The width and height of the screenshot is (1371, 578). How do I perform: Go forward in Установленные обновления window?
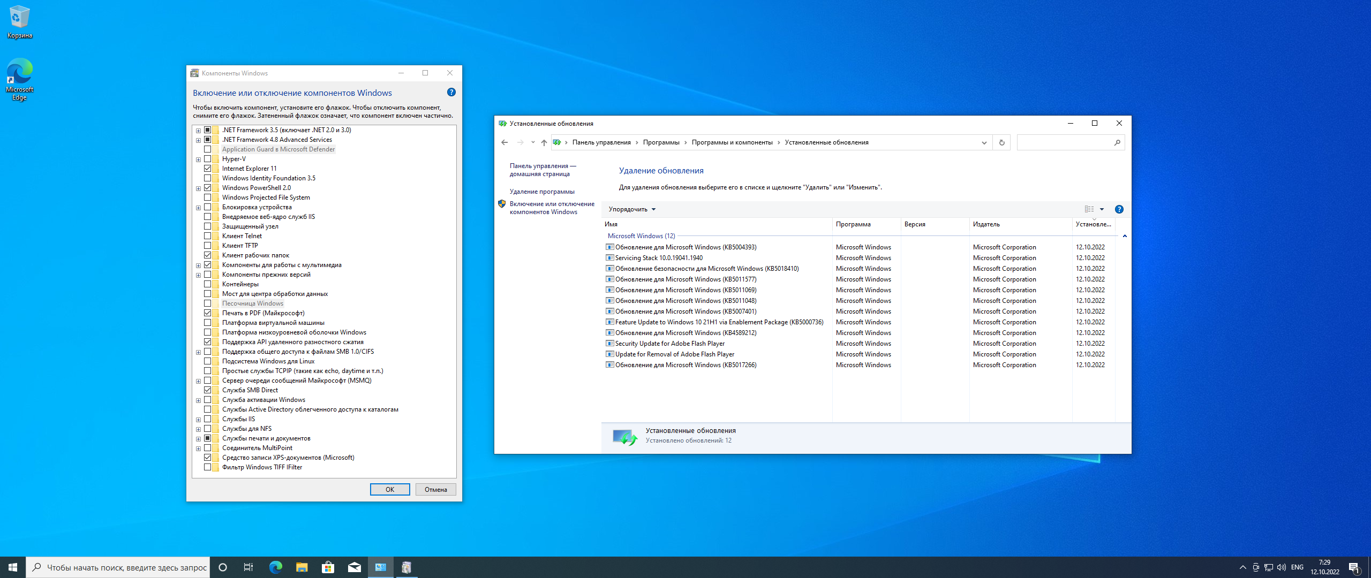tap(520, 142)
